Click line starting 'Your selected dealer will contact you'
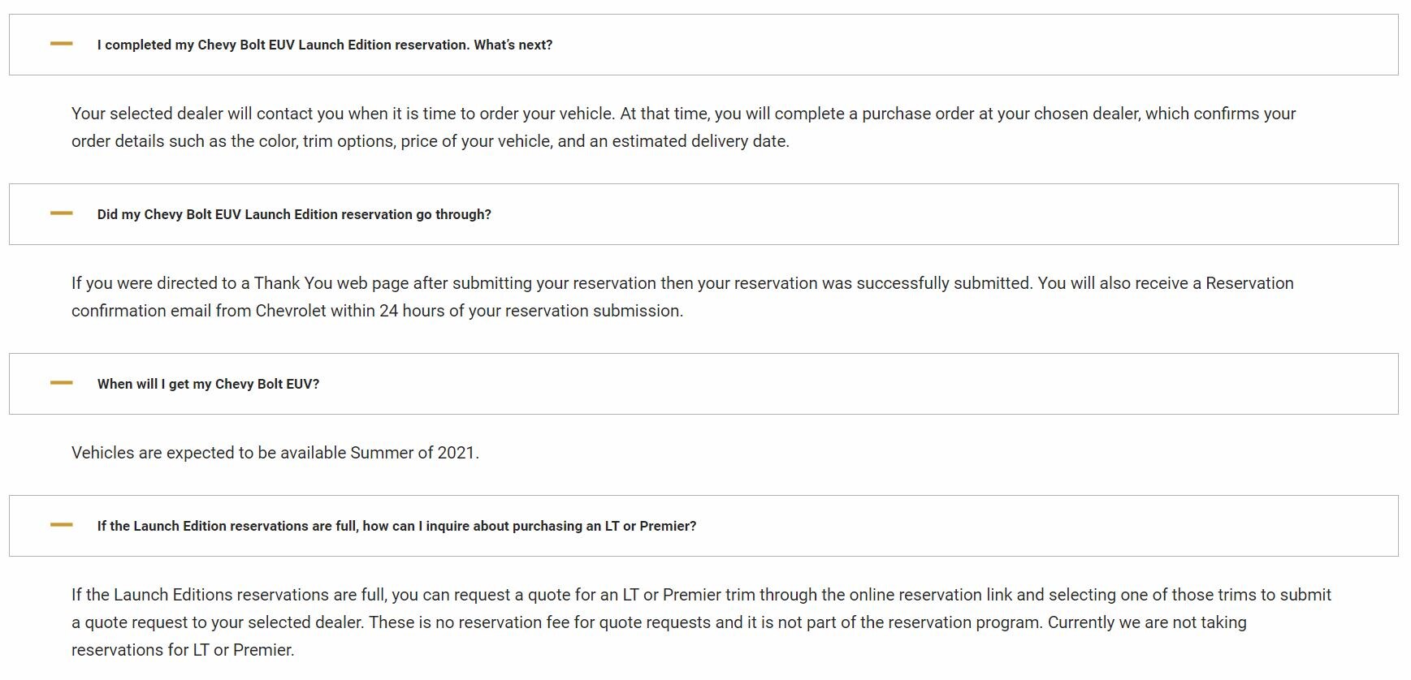Image resolution: width=1411 pixels, height=680 pixels. coord(682,114)
